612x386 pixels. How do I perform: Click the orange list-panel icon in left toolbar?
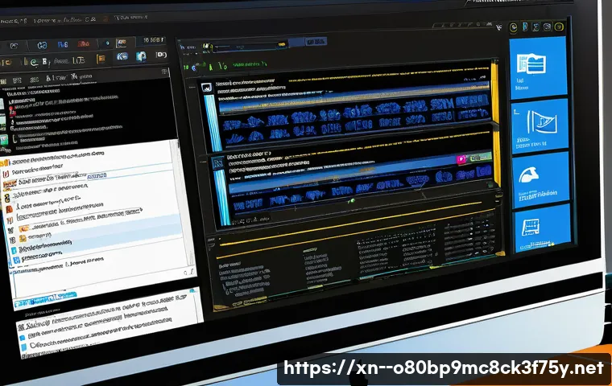(101, 59)
